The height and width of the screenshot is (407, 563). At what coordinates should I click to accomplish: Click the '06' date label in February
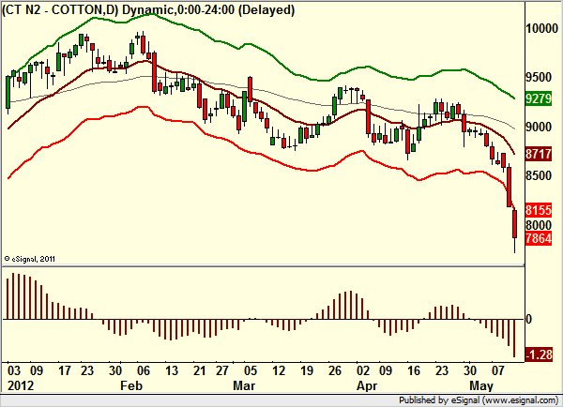pyautogui.click(x=144, y=370)
